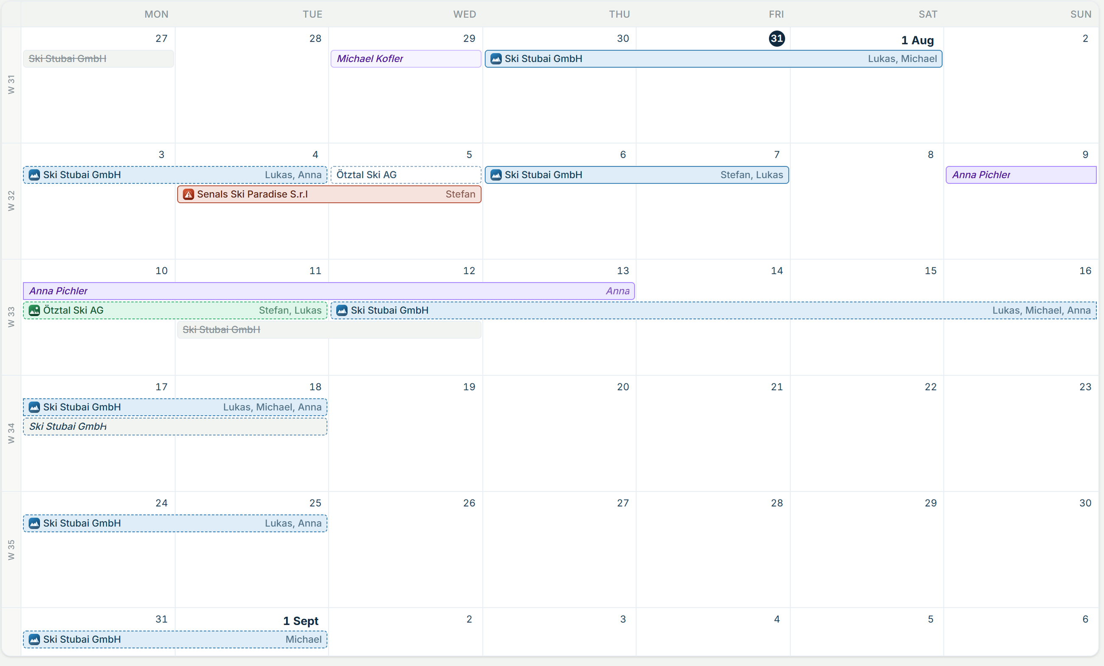Open cancelled Ski Stubai GmbH event on Monday 27
This screenshot has height=666, width=1104.
(x=99, y=59)
